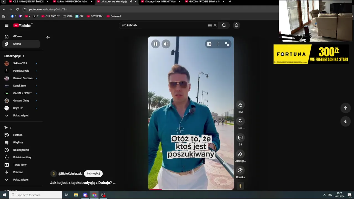Open Twoje filmy in the sidebar
Viewport: 354px width, 199px height.
point(21,165)
